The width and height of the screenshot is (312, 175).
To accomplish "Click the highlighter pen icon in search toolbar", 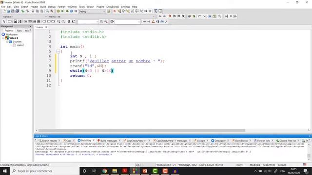I will click(x=153, y=21).
